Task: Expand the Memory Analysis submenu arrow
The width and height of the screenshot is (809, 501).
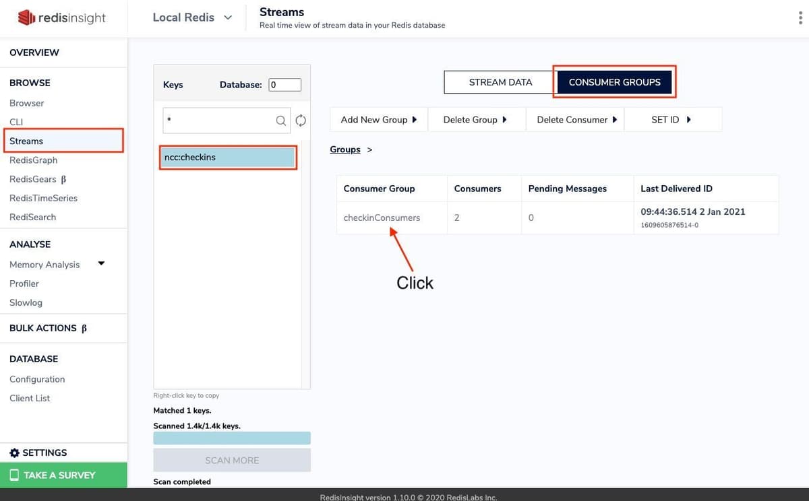Action: click(x=101, y=263)
